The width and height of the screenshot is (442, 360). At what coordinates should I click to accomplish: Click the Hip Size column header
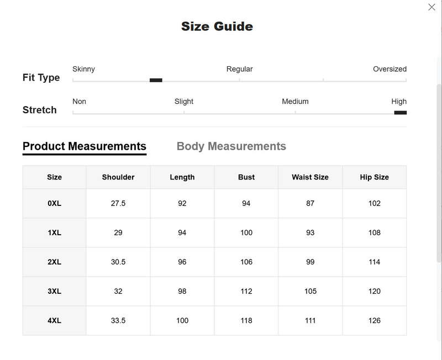click(x=375, y=177)
